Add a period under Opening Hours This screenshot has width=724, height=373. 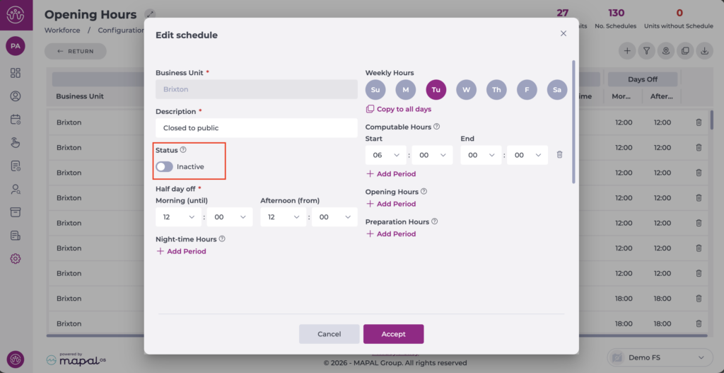[391, 204]
